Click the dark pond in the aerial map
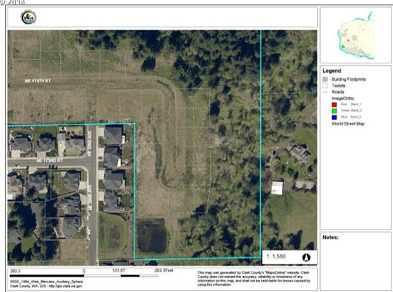Screen dimensions: 393x292 point(152,237)
